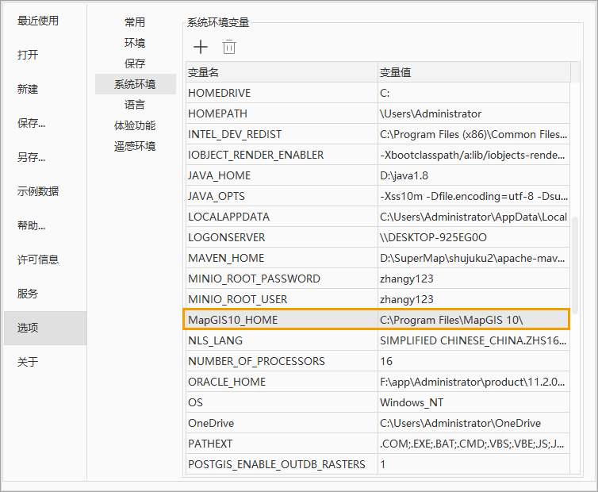
Task: Switch to the 环境 options tab
Action: [135, 43]
